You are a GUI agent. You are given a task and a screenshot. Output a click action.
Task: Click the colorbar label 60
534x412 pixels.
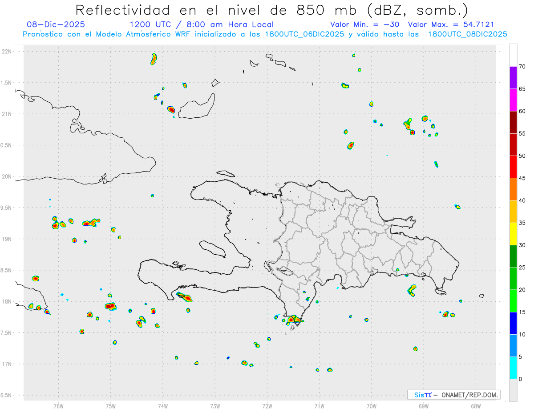(x=522, y=111)
